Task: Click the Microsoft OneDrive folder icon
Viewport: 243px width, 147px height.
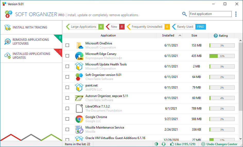Action: pyautogui.click(x=79, y=45)
